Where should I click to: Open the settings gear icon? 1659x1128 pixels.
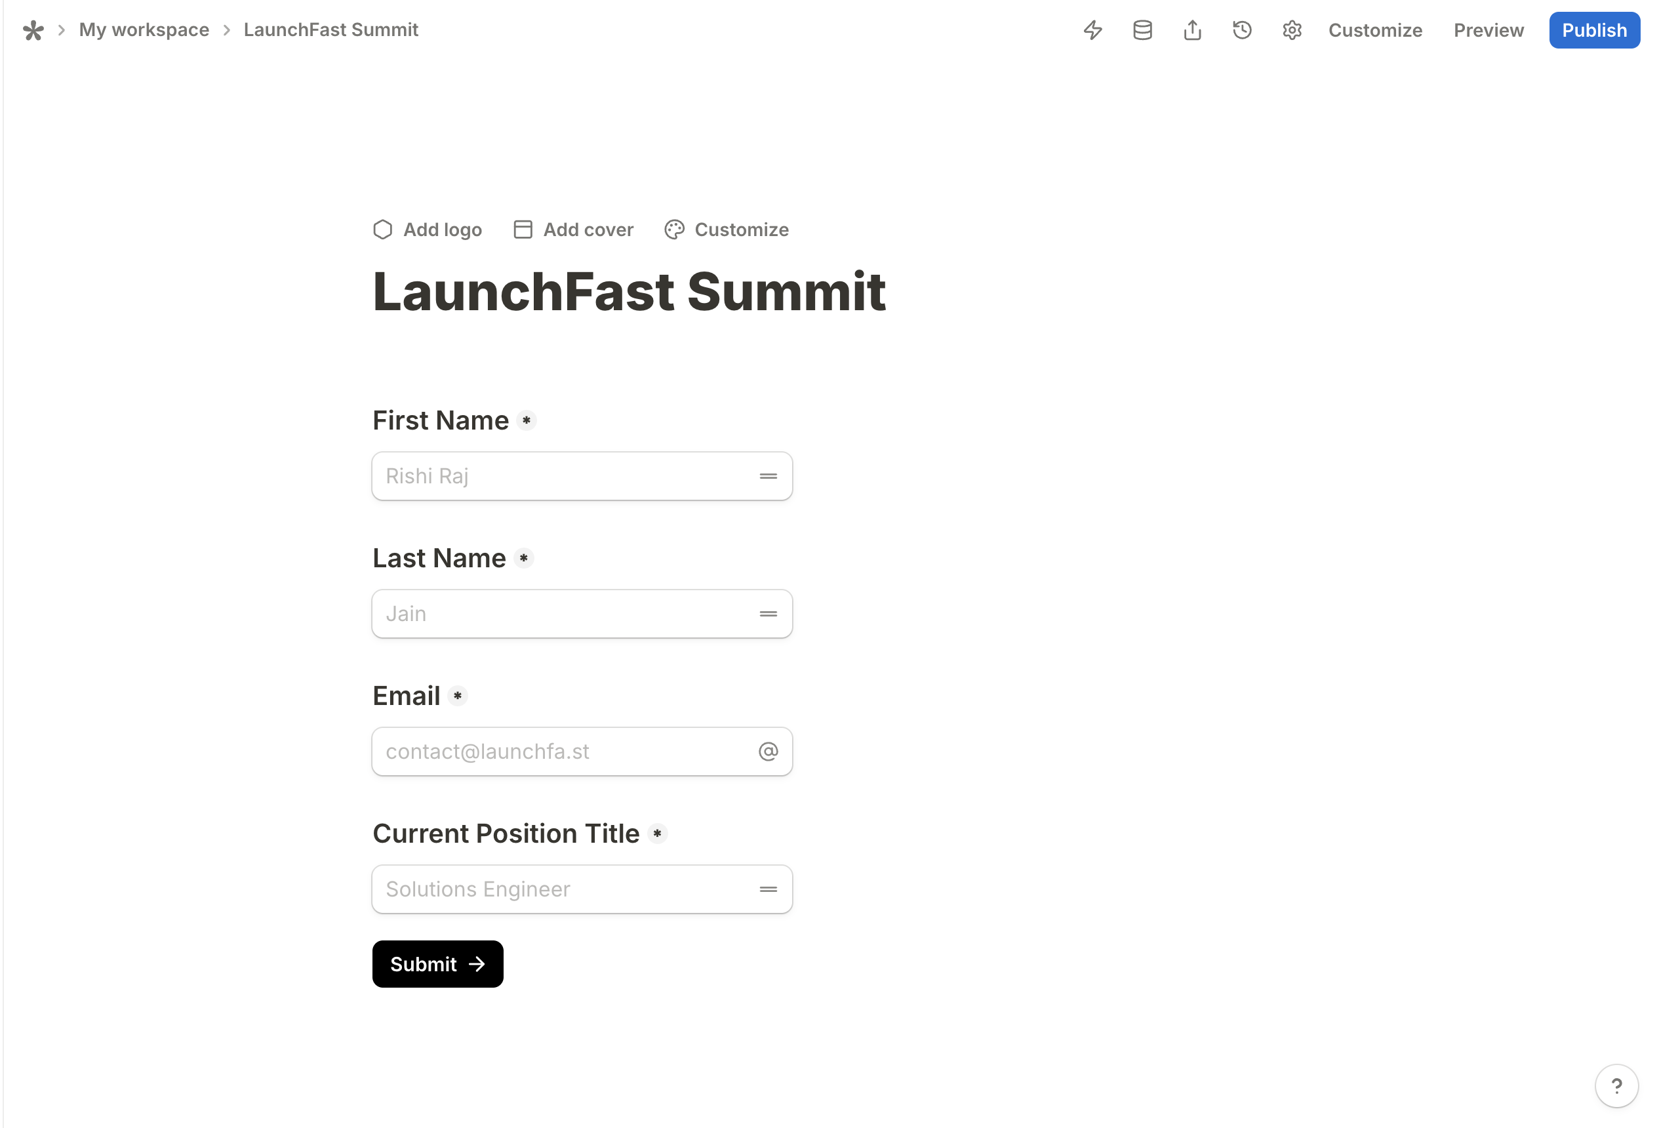coord(1292,30)
